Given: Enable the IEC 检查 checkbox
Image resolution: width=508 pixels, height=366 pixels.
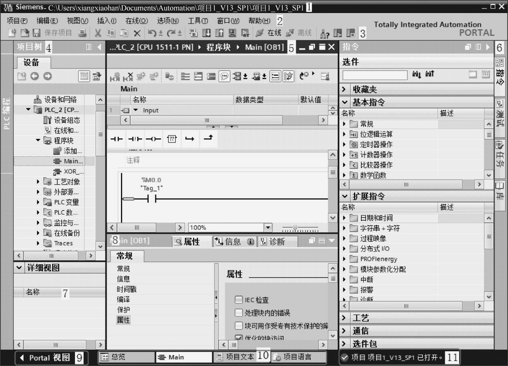Looking at the screenshot, I should pos(239,300).
